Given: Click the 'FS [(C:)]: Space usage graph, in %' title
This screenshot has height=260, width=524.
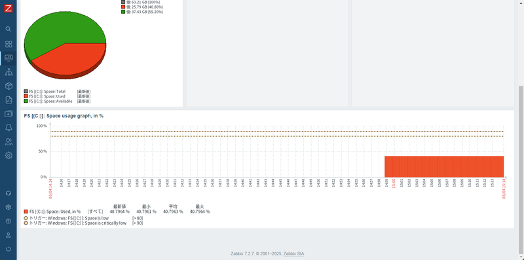Looking at the screenshot, I should coord(64,116).
